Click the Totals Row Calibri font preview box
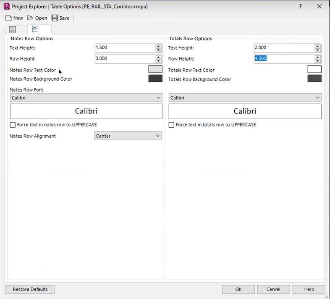The height and width of the screenshot is (299, 330). coord(245,111)
